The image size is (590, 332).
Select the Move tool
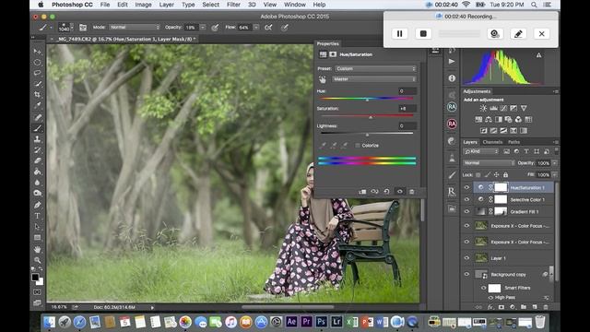tap(37, 51)
